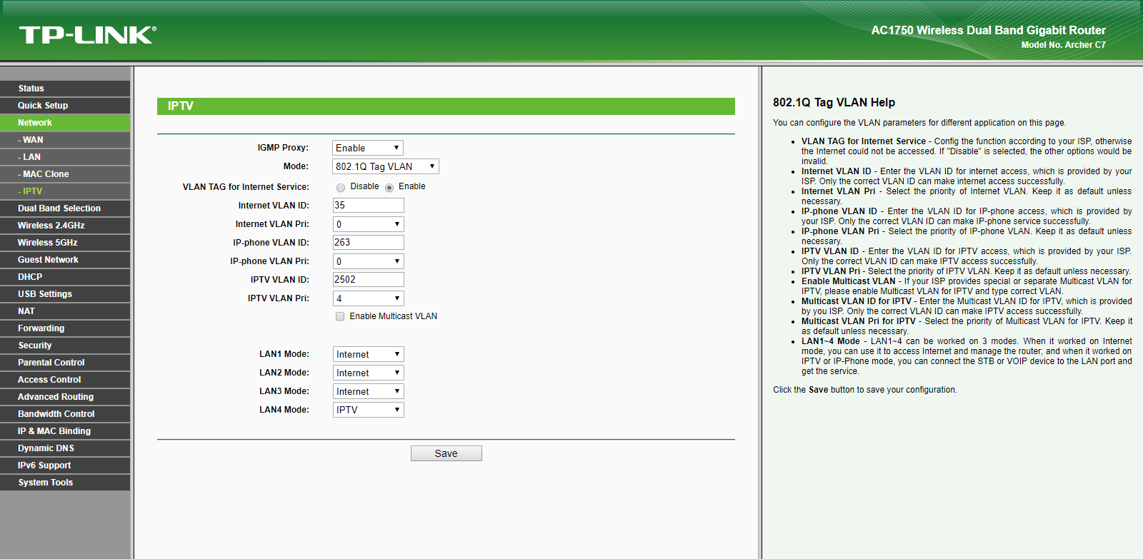Expand the LAN2 Mode dropdown
The width and height of the screenshot is (1143, 559).
coord(369,373)
